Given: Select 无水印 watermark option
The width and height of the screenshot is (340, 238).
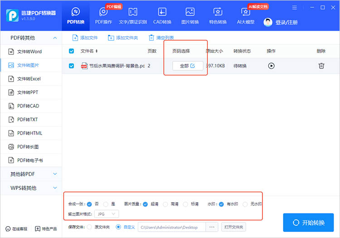Looking at the screenshot, I should [245, 204].
